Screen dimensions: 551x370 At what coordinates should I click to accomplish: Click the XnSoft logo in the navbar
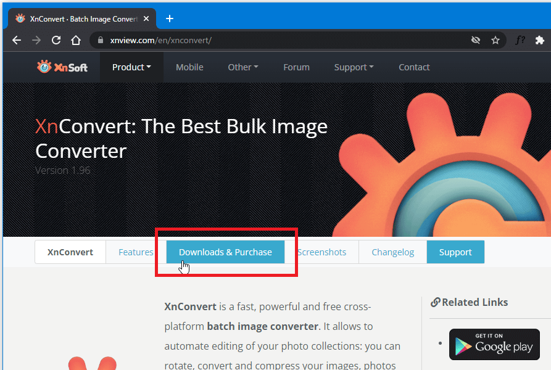tap(62, 67)
